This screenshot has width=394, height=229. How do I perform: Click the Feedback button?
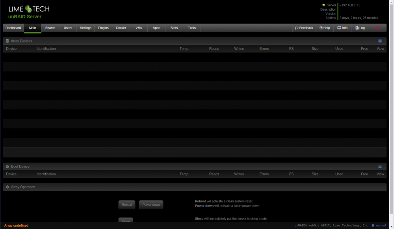tap(304, 28)
